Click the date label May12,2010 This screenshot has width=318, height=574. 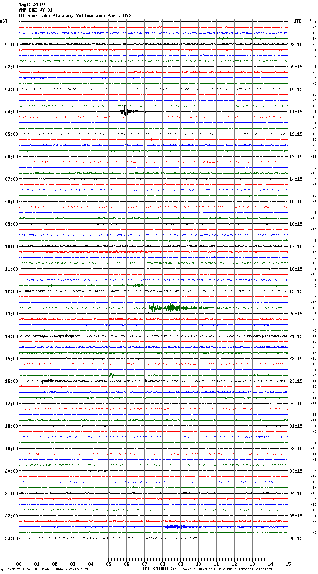pyautogui.click(x=31, y=4)
